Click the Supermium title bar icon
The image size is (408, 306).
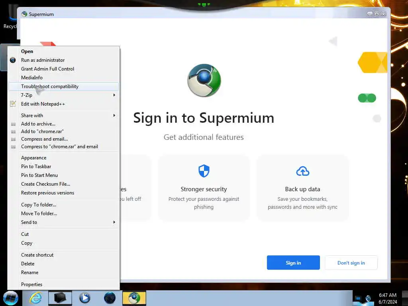tap(24, 14)
